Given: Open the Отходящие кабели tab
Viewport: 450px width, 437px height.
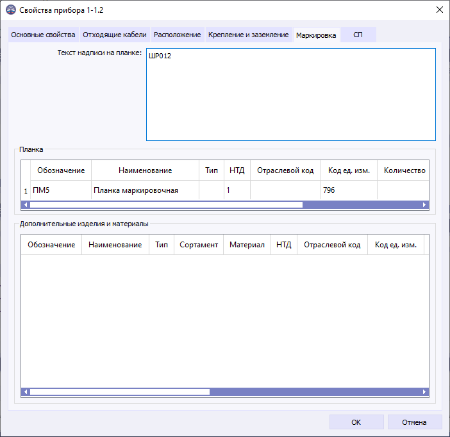Looking at the screenshot, I should point(115,35).
